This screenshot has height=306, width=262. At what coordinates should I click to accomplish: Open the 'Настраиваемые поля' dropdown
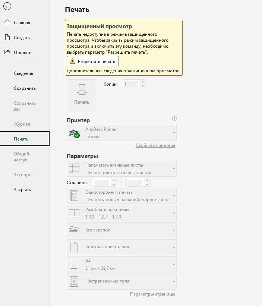click(x=121, y=281)
